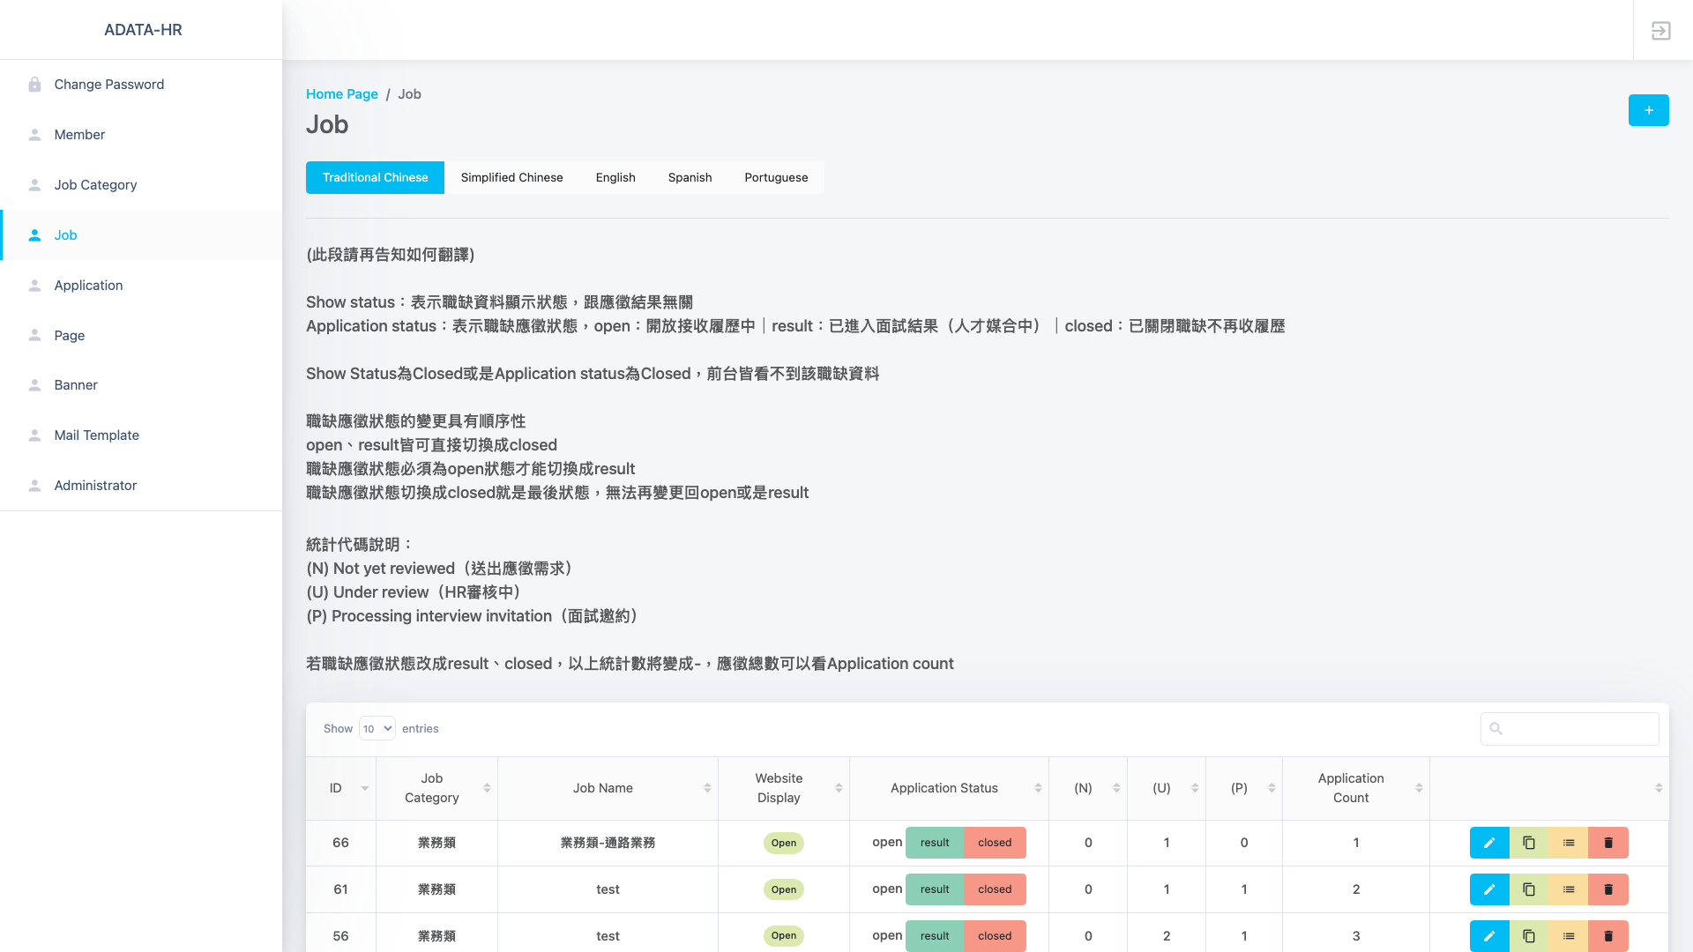Click the logout icon in the top bar

click(x=1661, y=30)
